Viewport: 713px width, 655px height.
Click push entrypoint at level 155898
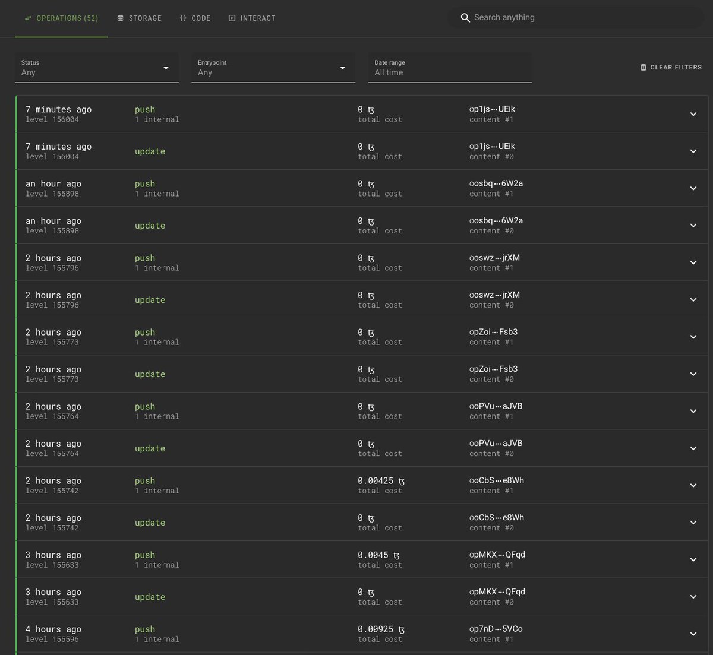pyautogui.click(x=145, y=184)
